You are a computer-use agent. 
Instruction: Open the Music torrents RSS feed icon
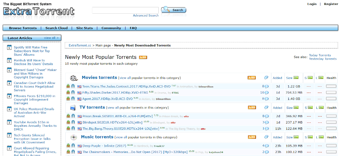pos(252,137)
